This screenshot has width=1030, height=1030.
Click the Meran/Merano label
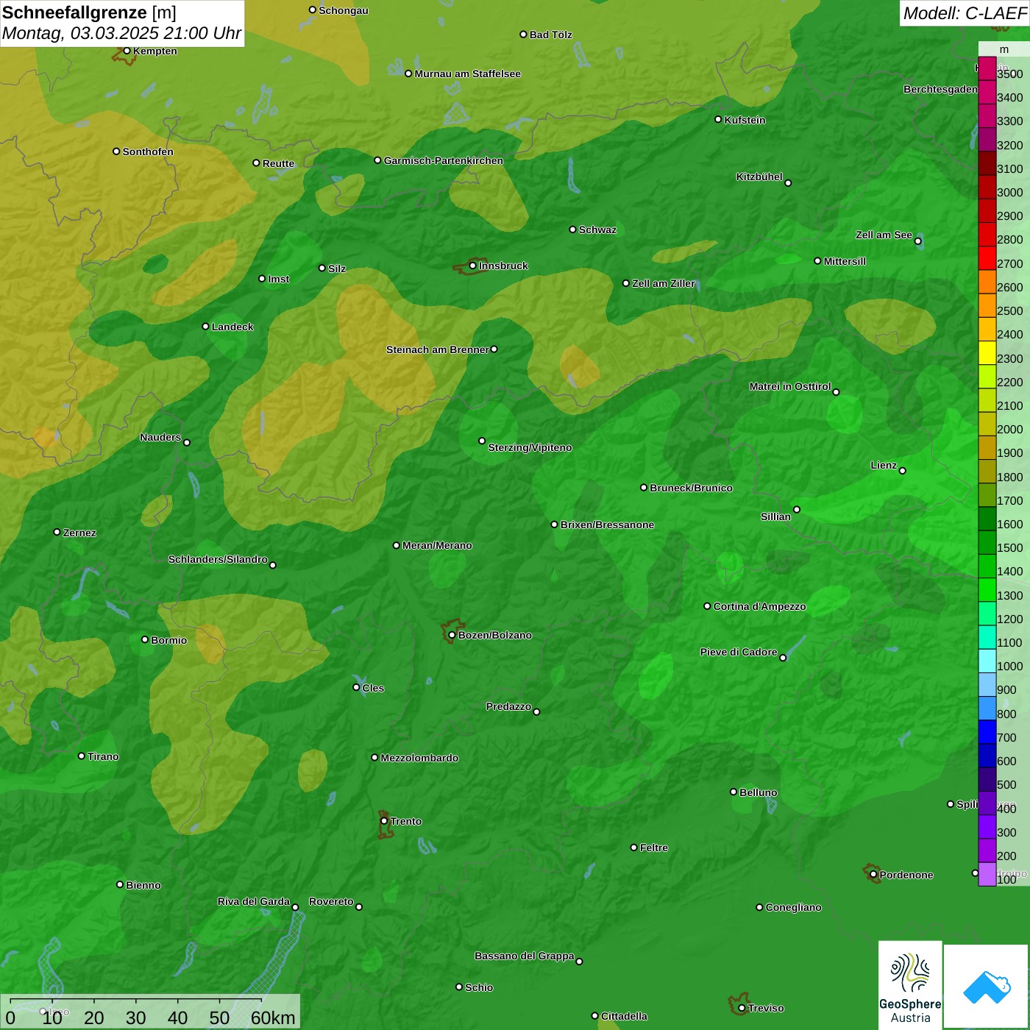pos(437,545)
